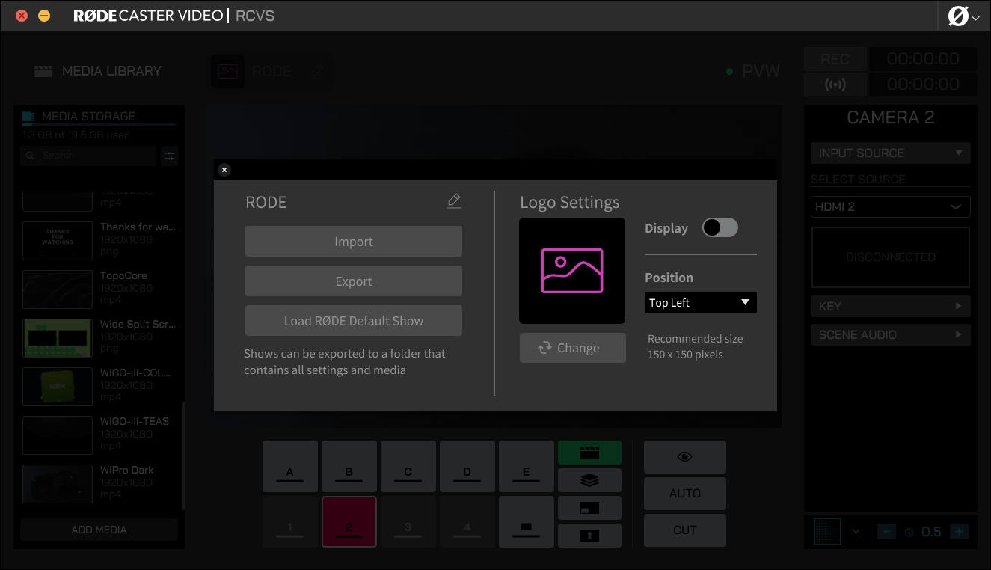Select the media clapperboard icon button
Screen dimensions: 991x570
coord(589,453)
